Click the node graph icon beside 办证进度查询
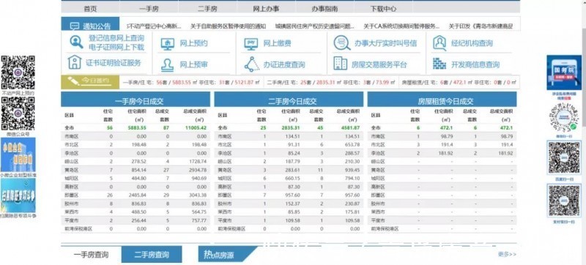The image size is (586, 265). tap(252, 64)
